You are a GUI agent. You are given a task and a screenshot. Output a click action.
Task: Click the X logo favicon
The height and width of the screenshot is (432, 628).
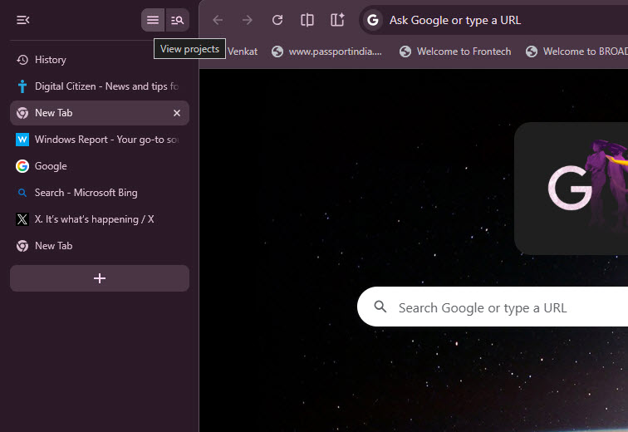(22, 219)
